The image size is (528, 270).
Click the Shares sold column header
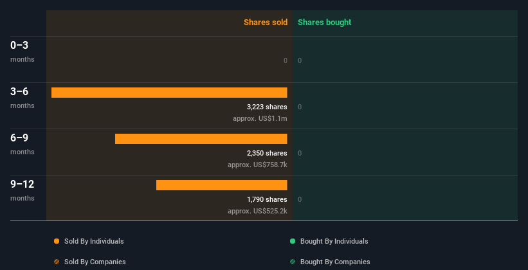click(x=266, y=22)
